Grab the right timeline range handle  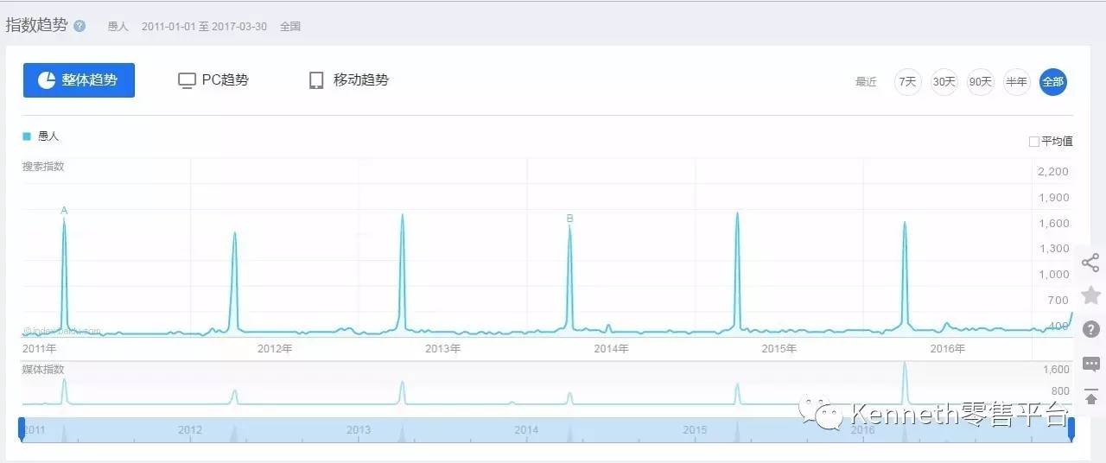tap(1071, 428)
